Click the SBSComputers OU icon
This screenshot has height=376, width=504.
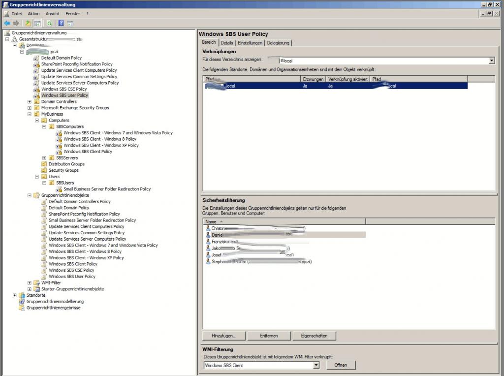point(51,126)
